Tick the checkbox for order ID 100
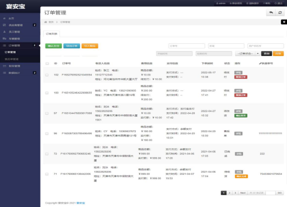The width and height of the screenshot is (287, 207). (x=47, y=93)
